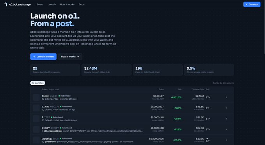Click the Uglyslug token avatar thumbnail
The width and height of the screenshot is (265, 145).
tap(36, 140)
